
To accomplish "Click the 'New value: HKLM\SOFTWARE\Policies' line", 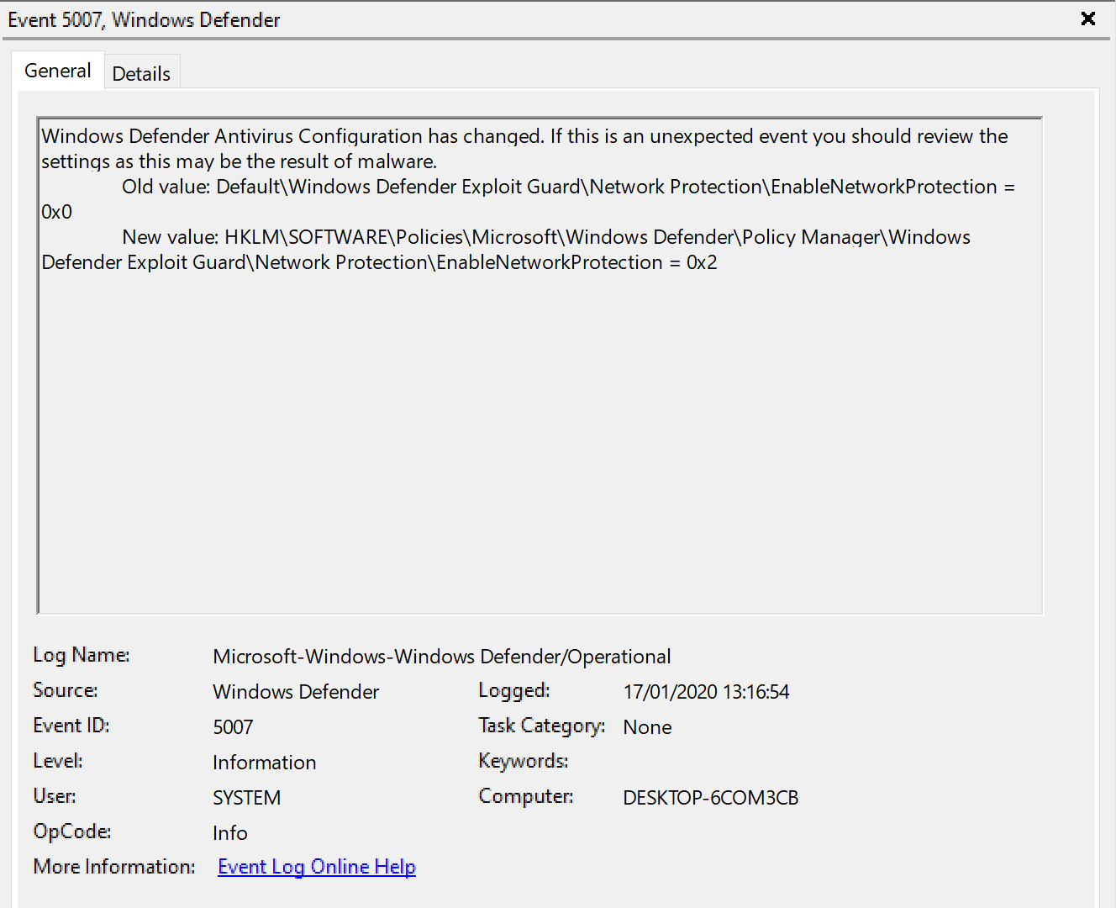I will coord(546,237).
